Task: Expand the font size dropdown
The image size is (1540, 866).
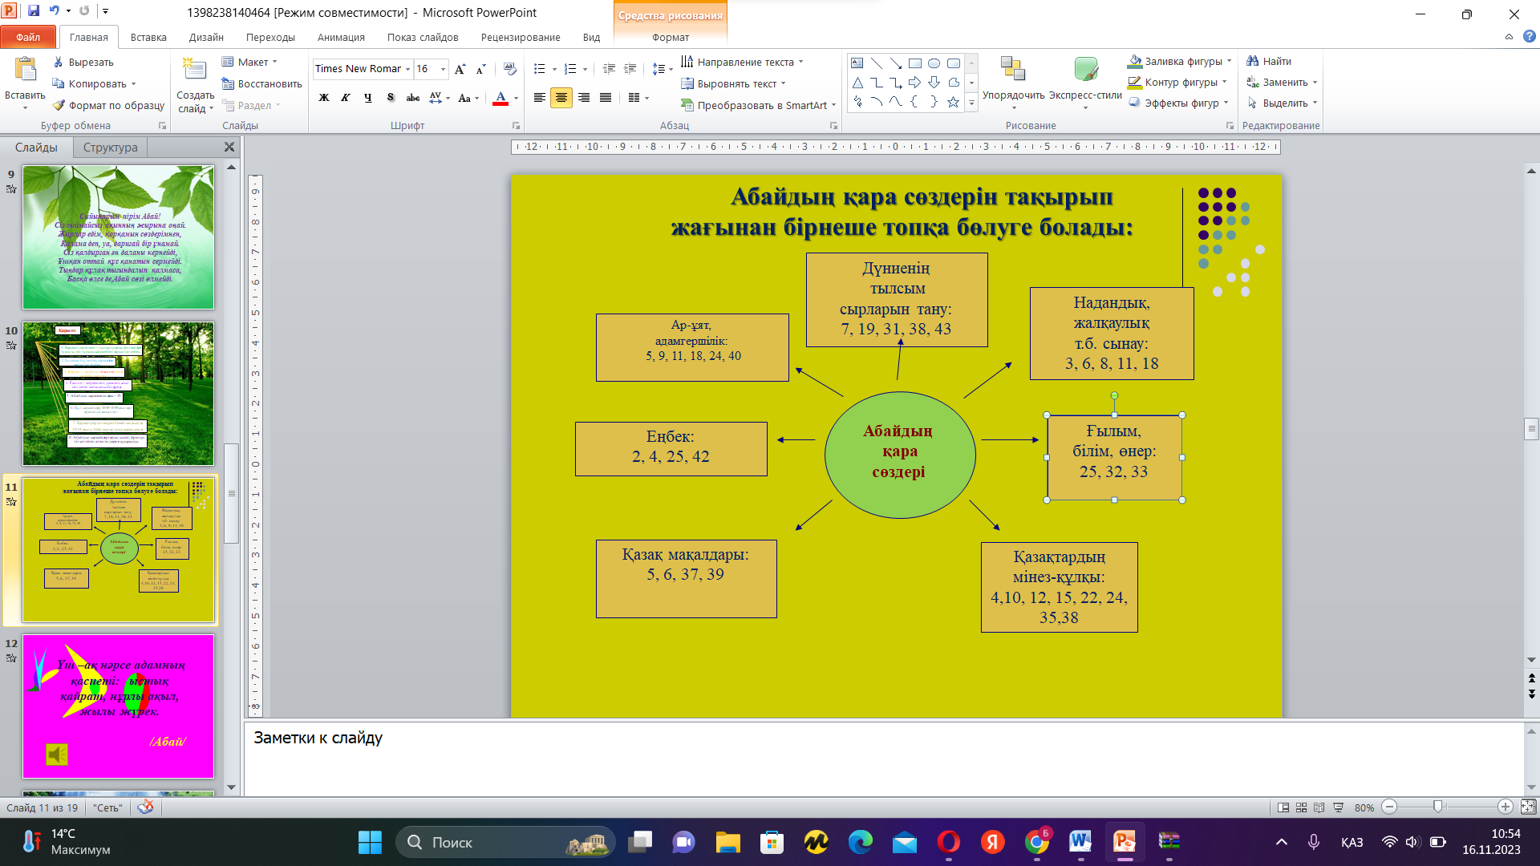Action: click(443, 69)
